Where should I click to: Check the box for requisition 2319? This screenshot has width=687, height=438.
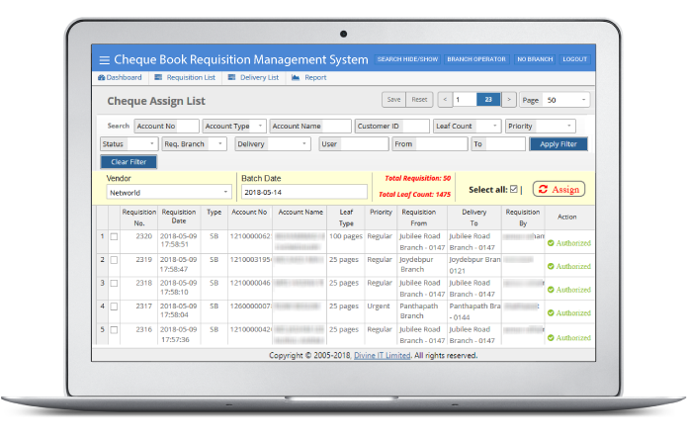click(114, 260)
